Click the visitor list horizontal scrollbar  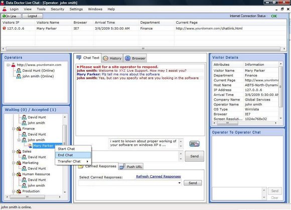(x=143, y=49)
